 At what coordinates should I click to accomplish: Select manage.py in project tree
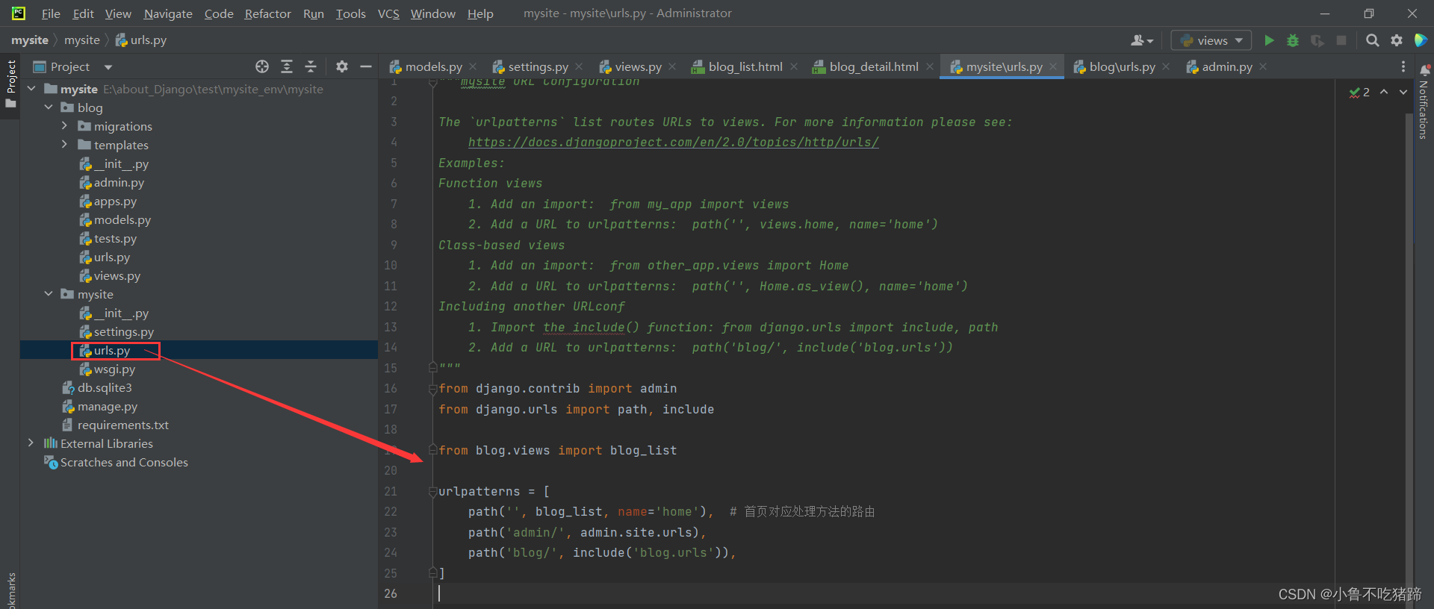100,406
